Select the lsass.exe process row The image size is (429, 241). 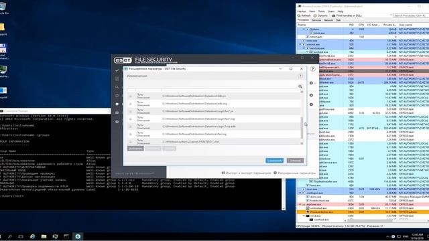click(363, 185)
